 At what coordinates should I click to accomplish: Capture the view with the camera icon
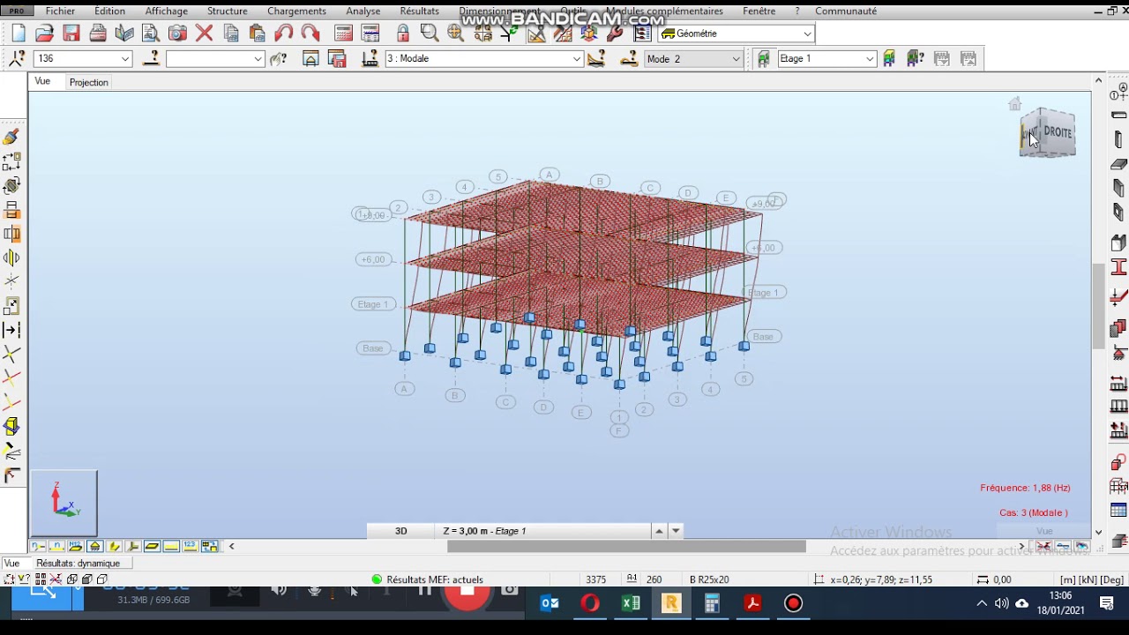177,34
